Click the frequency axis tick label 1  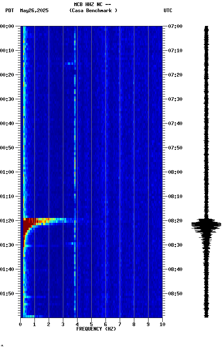click(34, 324)
